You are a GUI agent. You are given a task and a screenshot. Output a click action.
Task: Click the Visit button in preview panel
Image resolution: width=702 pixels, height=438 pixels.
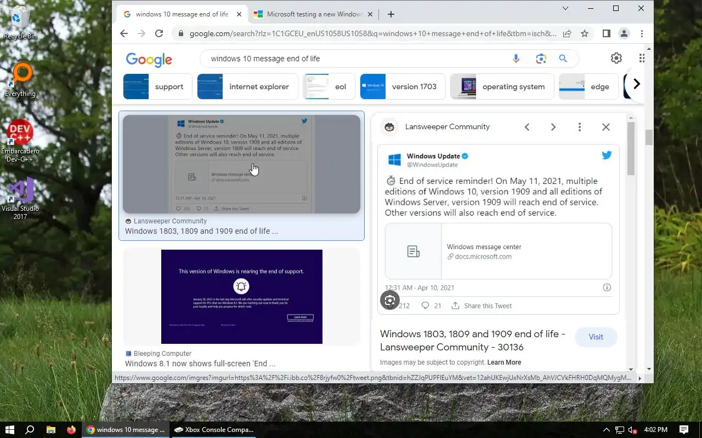[596, 337]
